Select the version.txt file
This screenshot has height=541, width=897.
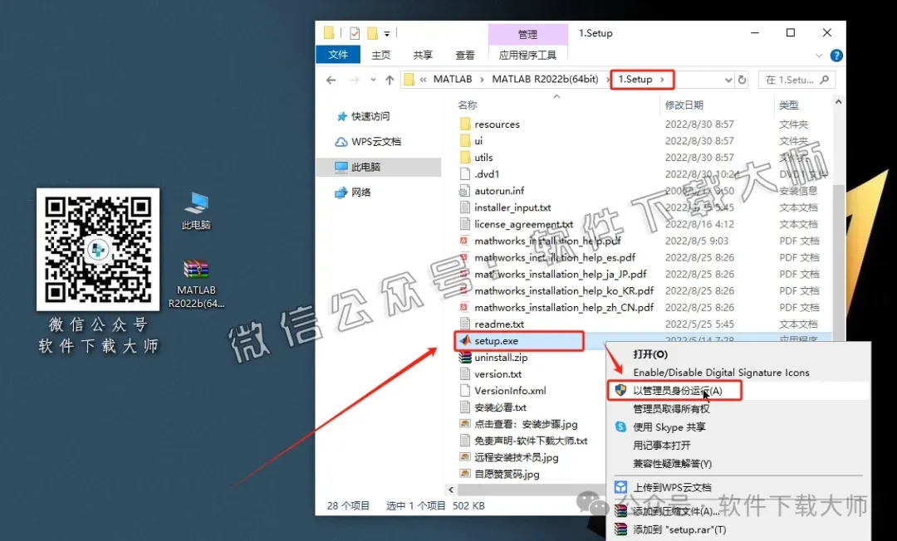point(498,374)
